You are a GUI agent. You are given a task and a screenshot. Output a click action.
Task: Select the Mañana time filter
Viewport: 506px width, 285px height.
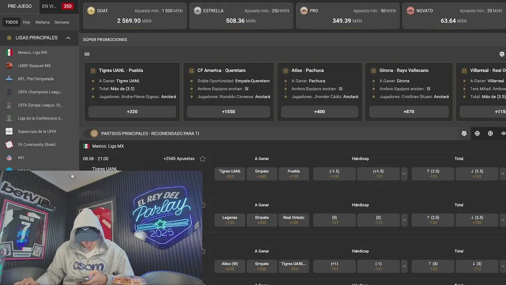click(x=42, y=22)
